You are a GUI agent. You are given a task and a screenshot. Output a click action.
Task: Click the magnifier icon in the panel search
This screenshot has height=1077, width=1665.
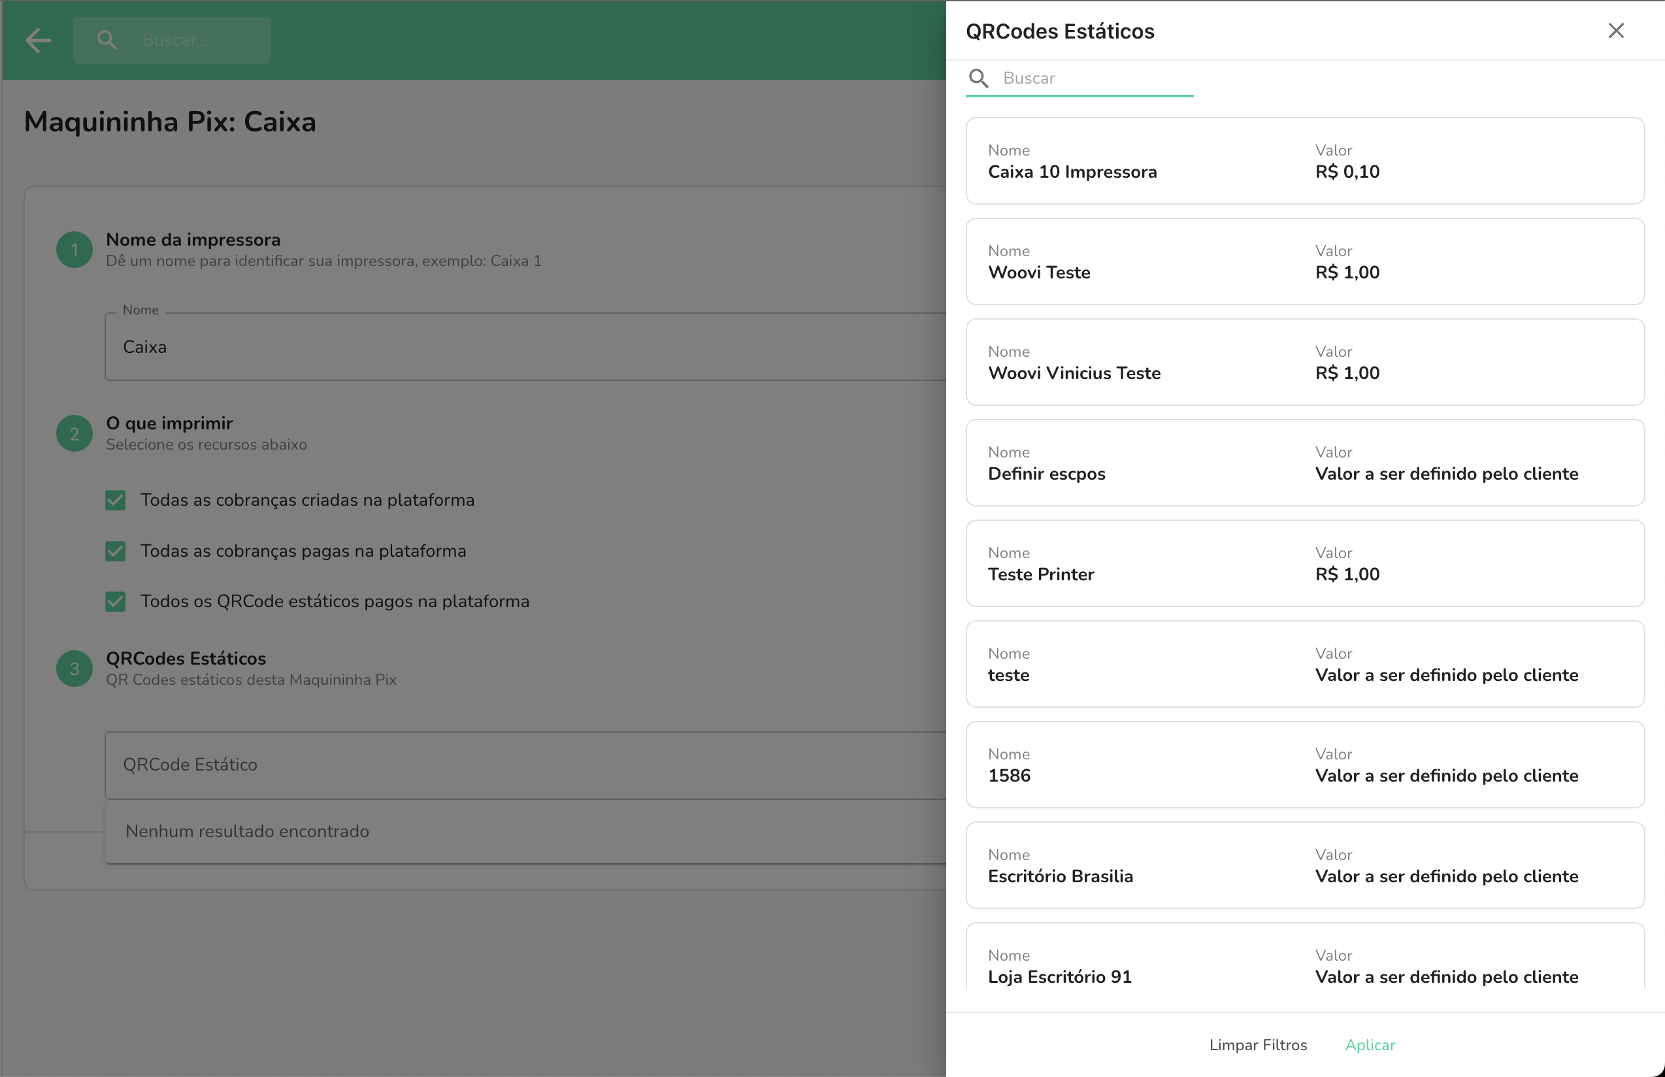click(978, 78)
